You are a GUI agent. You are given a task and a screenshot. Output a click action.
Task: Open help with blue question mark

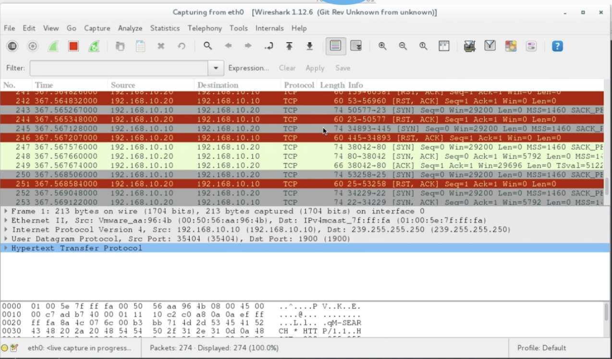[557, 46]
